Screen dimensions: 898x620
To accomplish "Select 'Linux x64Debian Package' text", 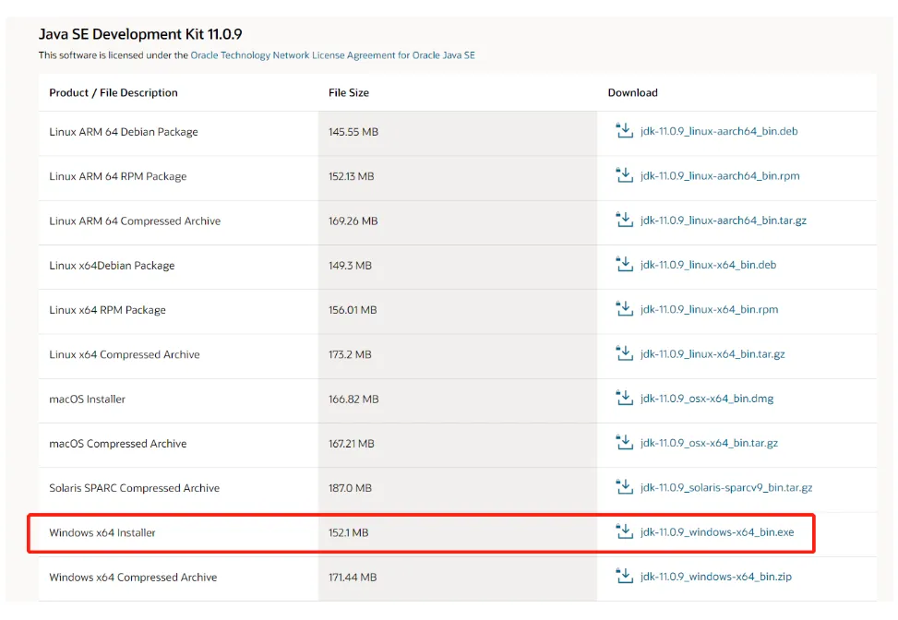I will (112, 266).
